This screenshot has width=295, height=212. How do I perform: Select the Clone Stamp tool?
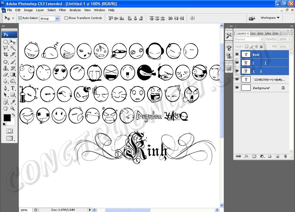click(5, 68)
